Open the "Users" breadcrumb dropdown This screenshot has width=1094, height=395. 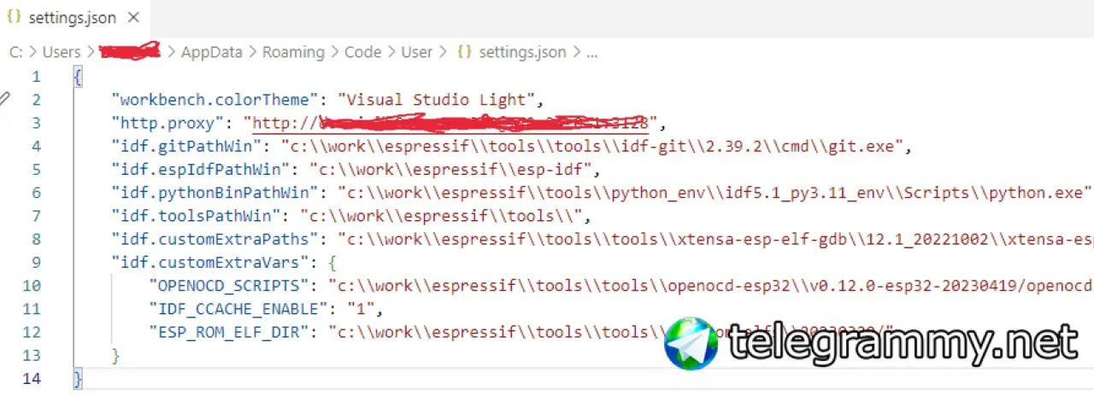61,52
